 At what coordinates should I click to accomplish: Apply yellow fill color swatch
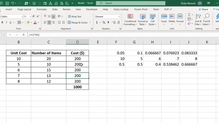(28, 23)
